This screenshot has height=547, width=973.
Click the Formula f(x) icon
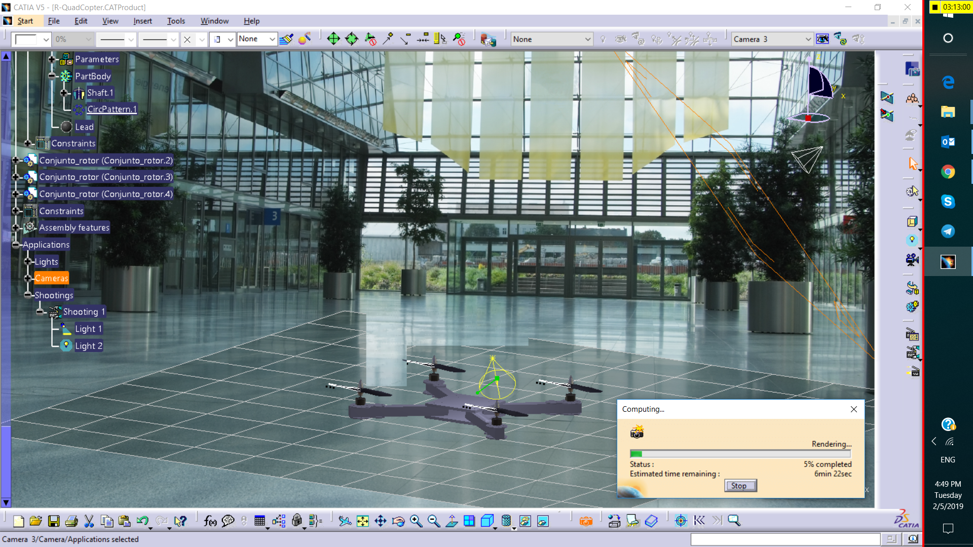pos(210,521)
